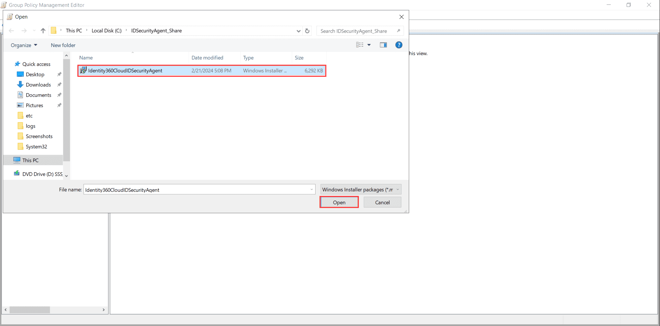Open the view options dropdown arrow
660x326 pixels.
tap(369, 45)
